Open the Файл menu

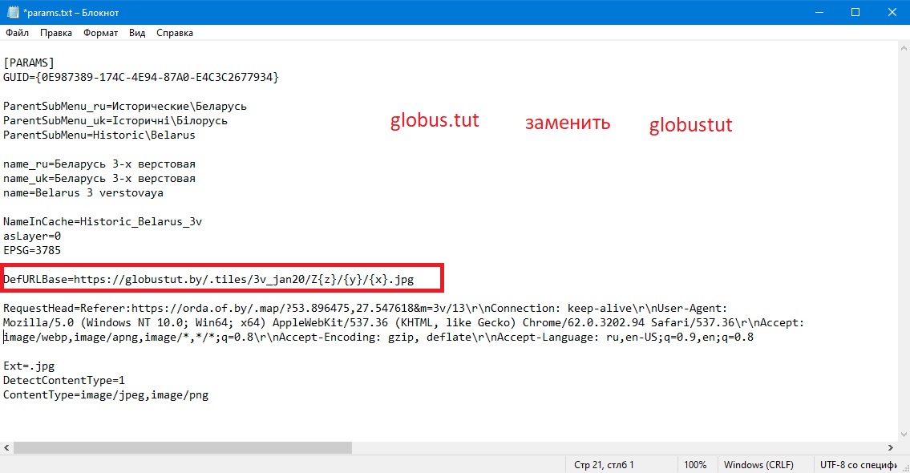[x=17, y=33]
